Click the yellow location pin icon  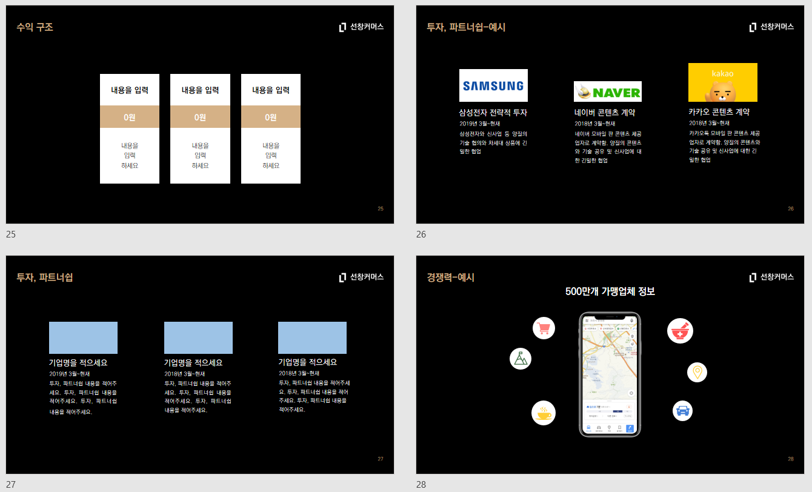click(697, 372)
